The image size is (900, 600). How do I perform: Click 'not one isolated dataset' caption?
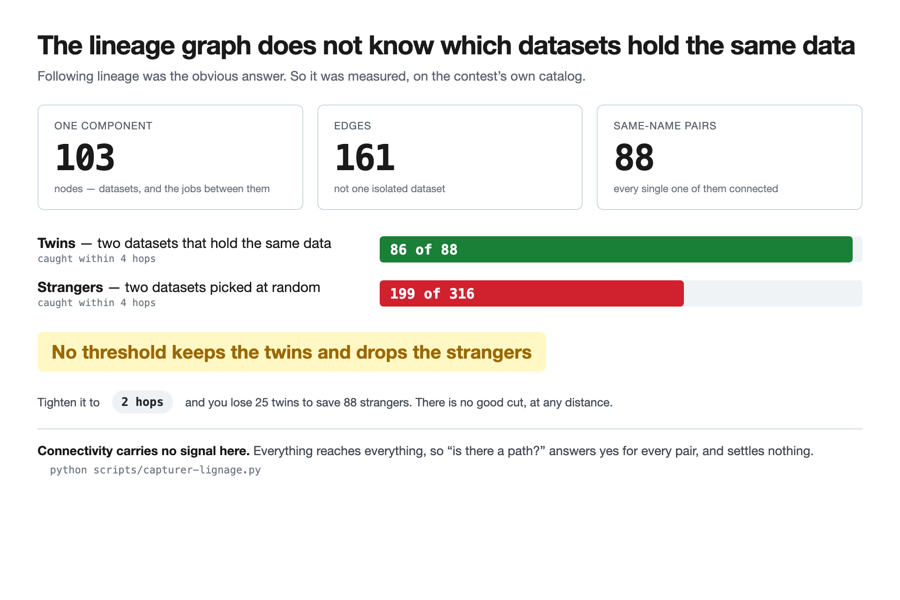pyautogui.click(x=390, y=189)
